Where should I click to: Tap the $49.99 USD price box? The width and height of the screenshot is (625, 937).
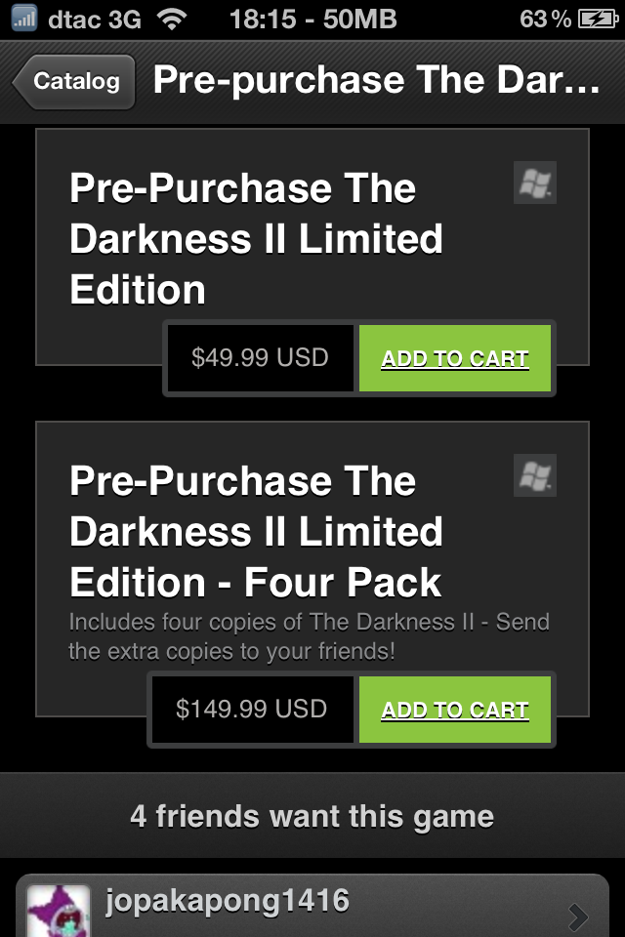point(260,358)
